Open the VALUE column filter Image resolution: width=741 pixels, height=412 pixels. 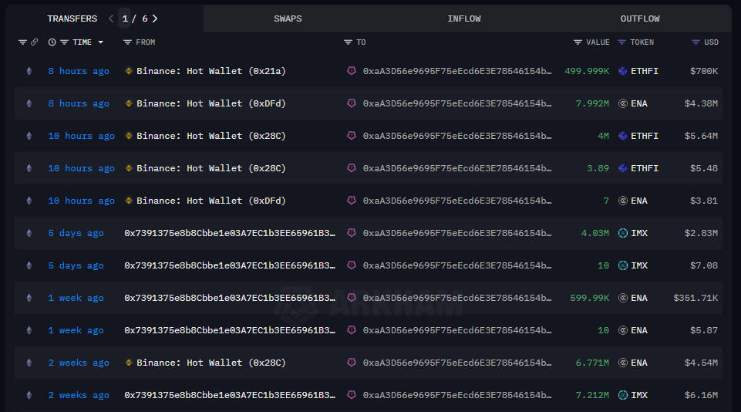click(x=578, y=42)
